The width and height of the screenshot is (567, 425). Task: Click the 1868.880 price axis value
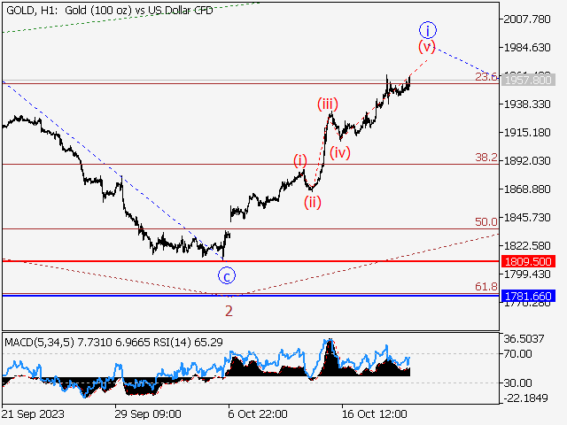527,189
